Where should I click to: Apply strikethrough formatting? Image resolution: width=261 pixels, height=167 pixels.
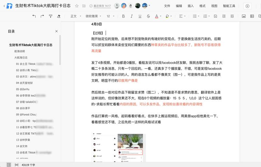[148, 16]
